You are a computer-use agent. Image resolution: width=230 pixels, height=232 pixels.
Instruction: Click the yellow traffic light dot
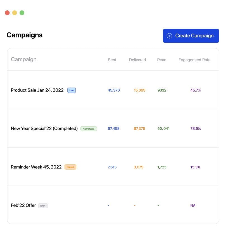[14, 13]
